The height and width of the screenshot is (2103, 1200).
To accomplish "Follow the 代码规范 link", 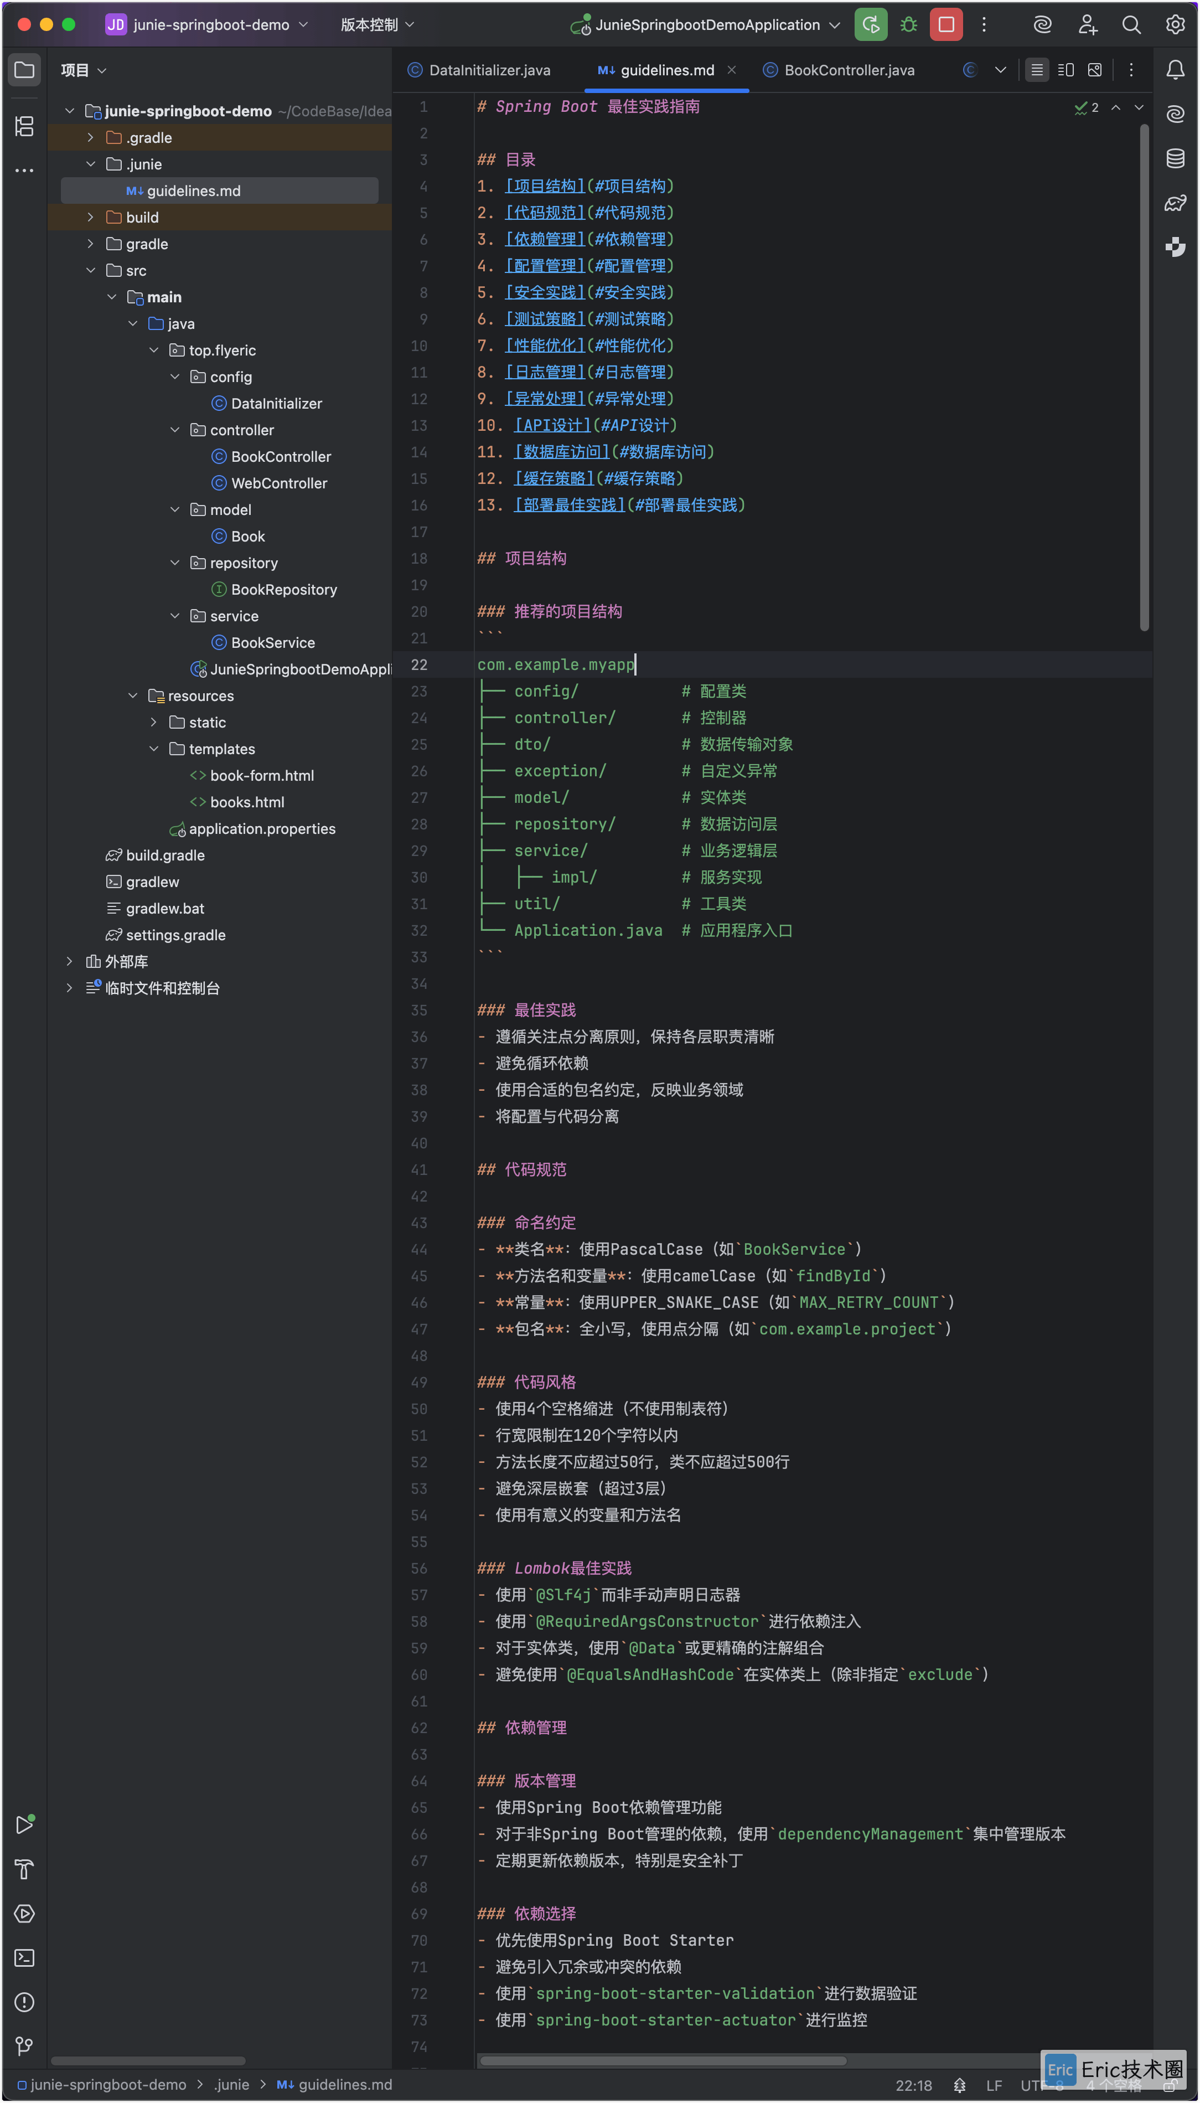I will click(x=545, y=213).
